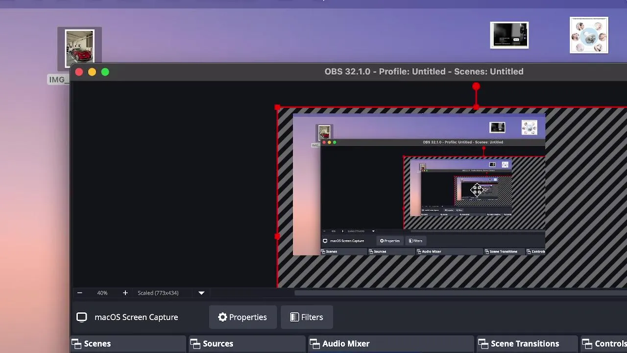The width and height of the screenshot is (627, 353).
Task: Close the OBS window with red button
Action: [79, 72]
